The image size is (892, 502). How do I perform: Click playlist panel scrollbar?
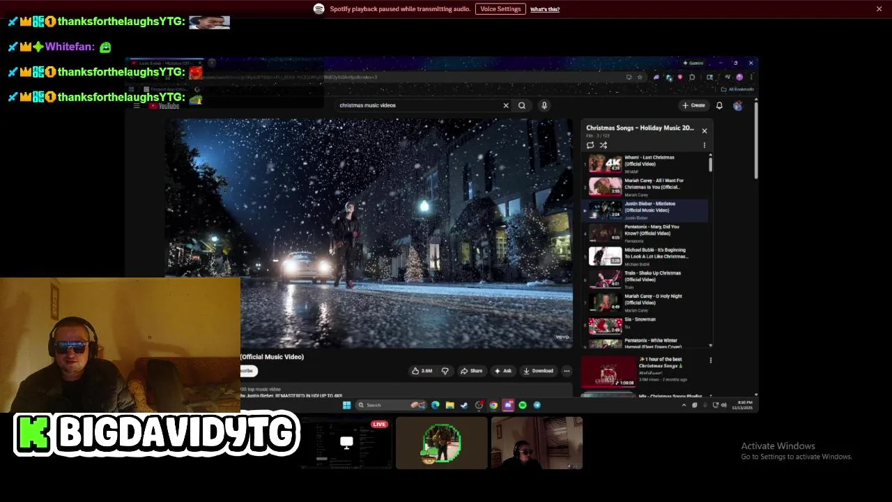(x=711, y=164)
